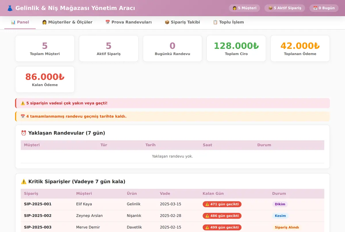Click the past appointments orange alert banner

(172, 116)
